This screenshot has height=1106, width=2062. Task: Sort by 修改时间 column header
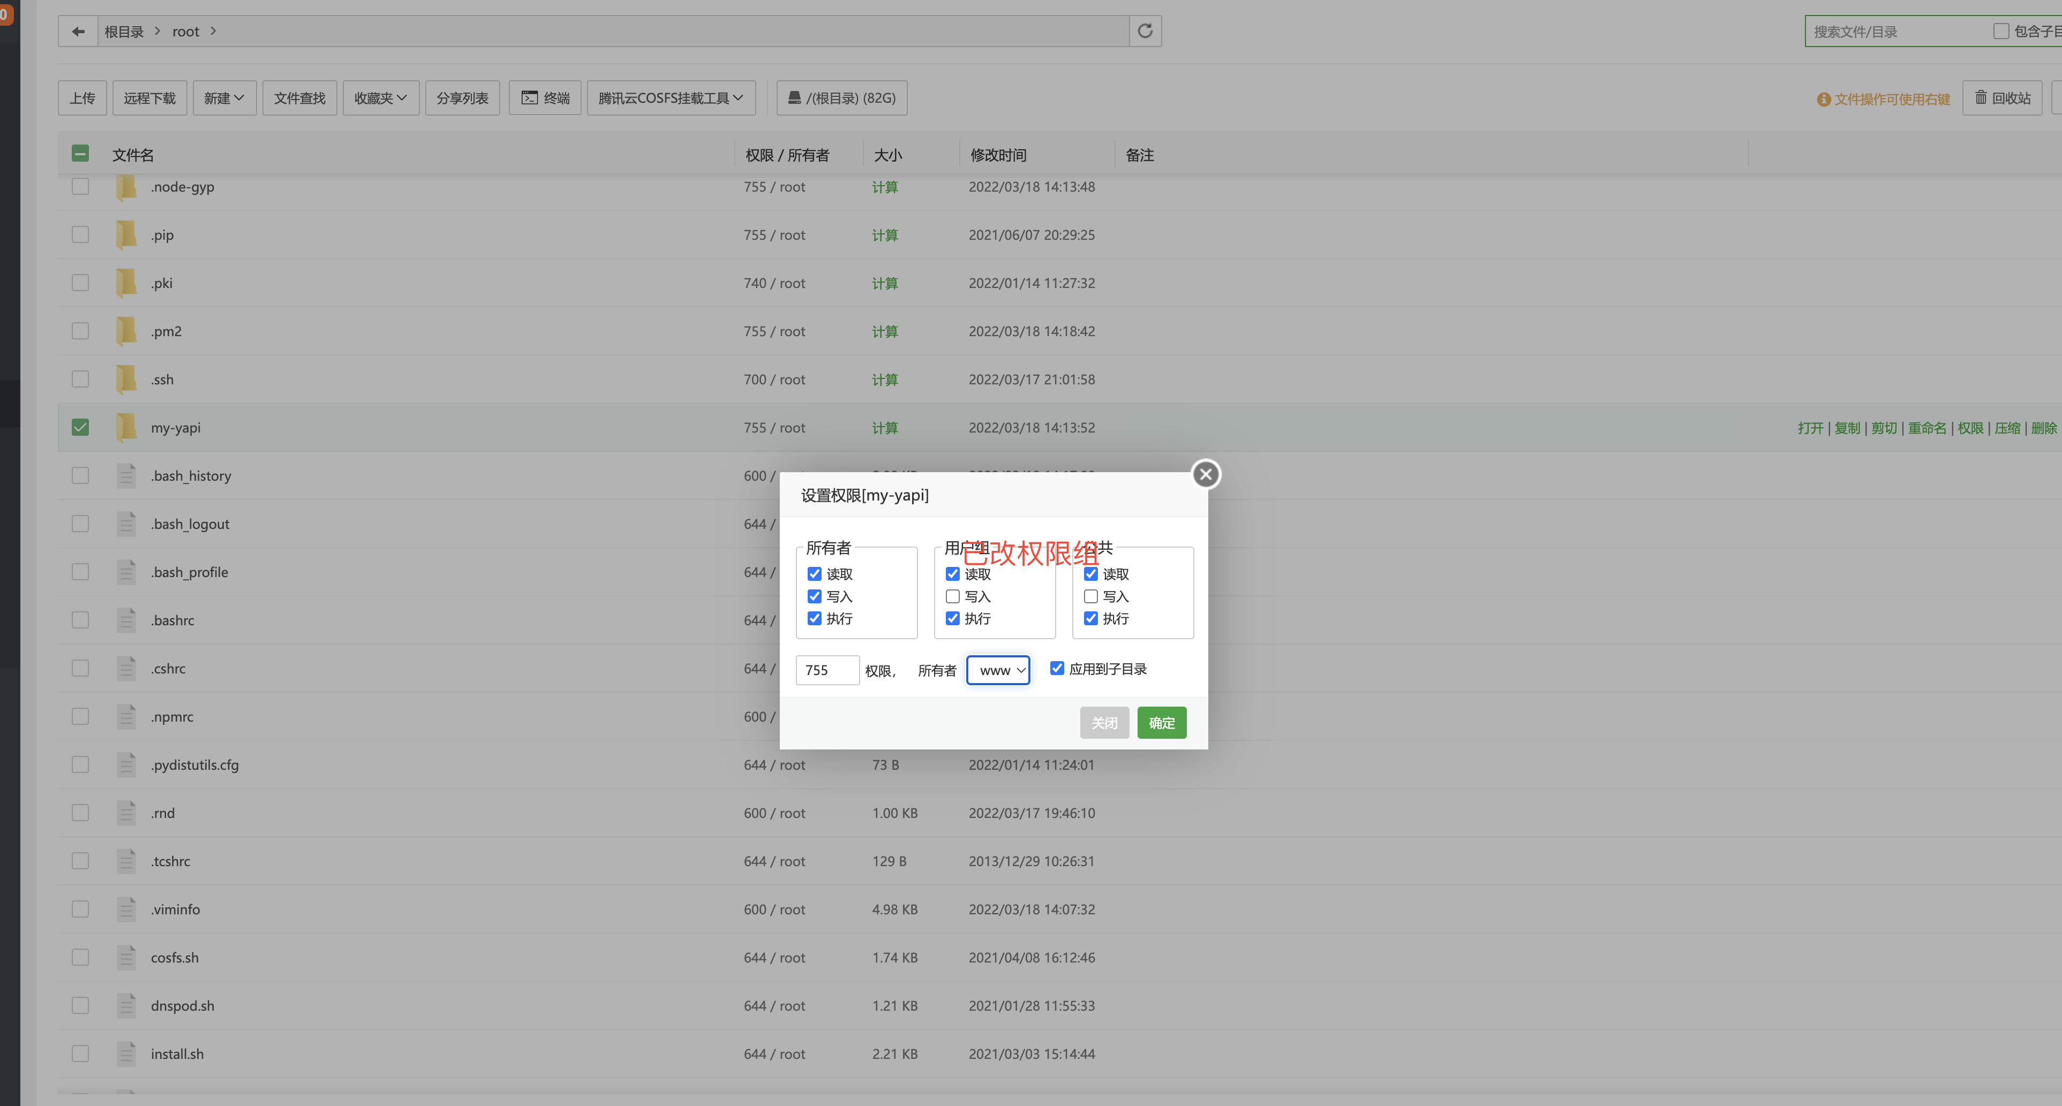pyautogui.click(x=998, y=155)
